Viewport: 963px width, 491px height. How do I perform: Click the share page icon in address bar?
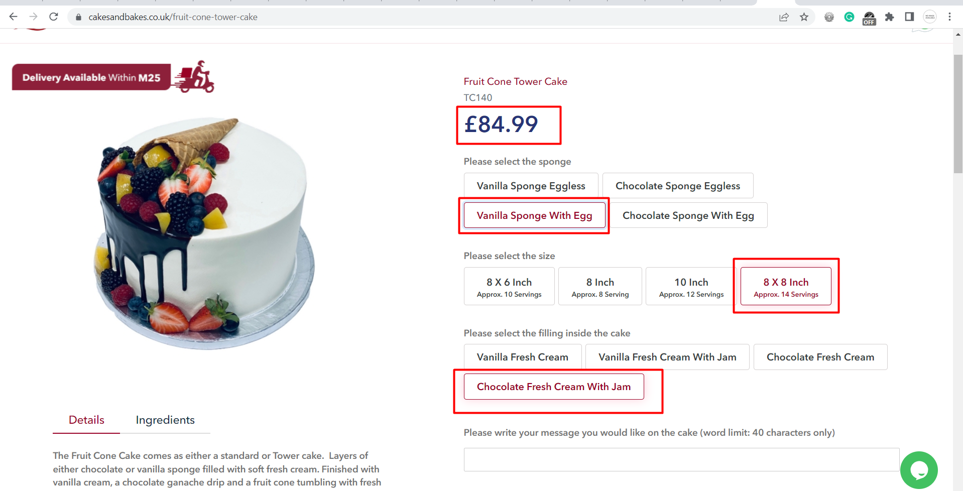pos(784,17)
